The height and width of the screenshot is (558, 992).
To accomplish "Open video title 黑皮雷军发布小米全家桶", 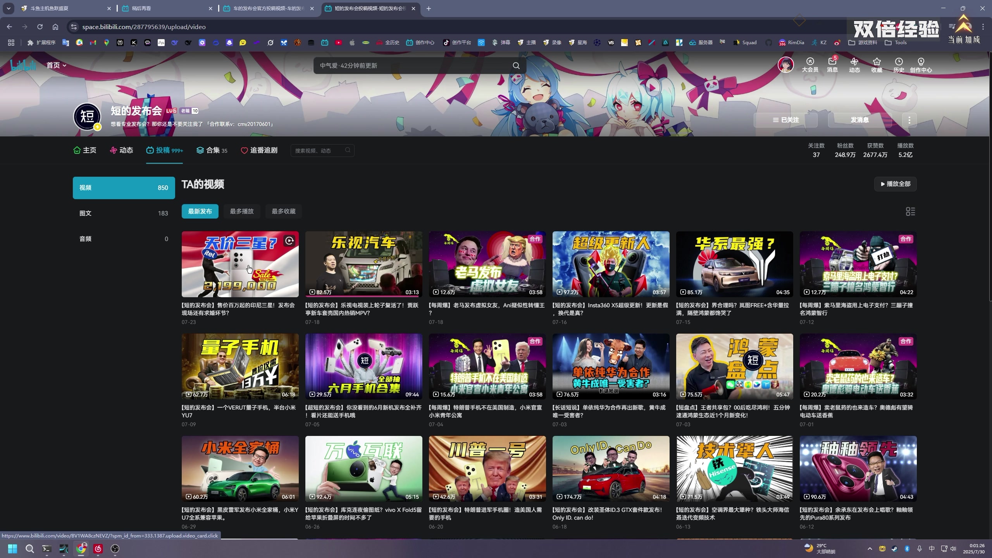I will [x=240, y=514].
